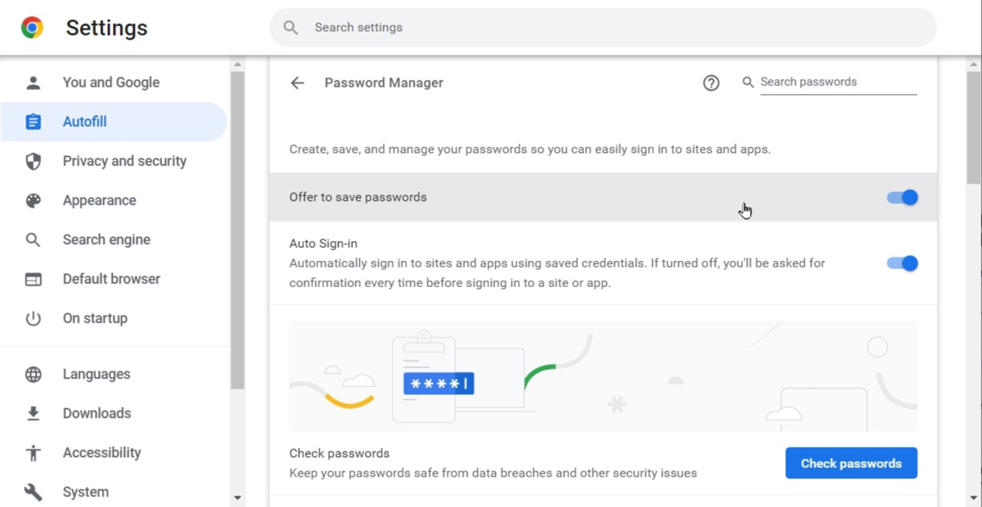Turn off the Auto Sign-in toggle
This screenshot has height=507, width=982.
(x=903, y=263)
